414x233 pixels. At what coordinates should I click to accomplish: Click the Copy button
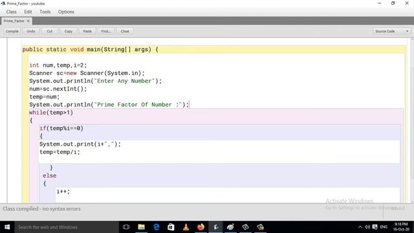pos(69,31)
